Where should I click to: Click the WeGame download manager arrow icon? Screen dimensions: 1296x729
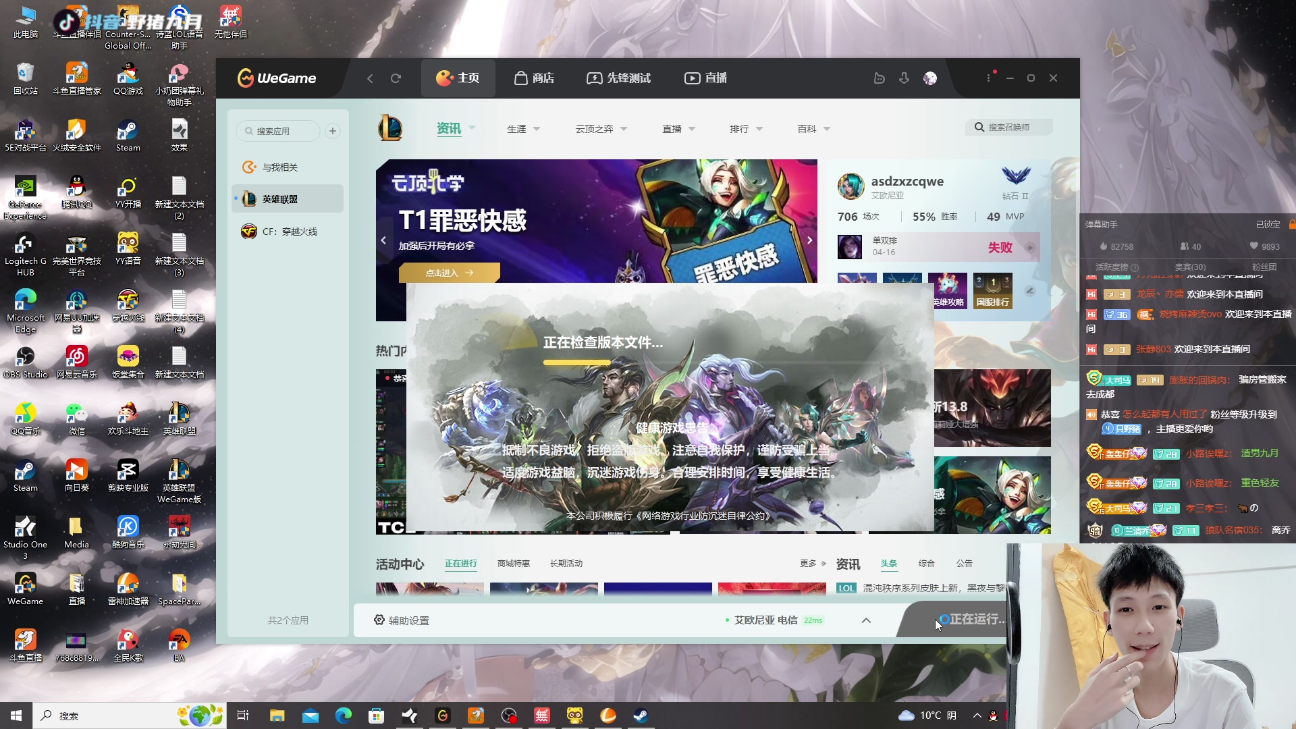click(904, 78)
